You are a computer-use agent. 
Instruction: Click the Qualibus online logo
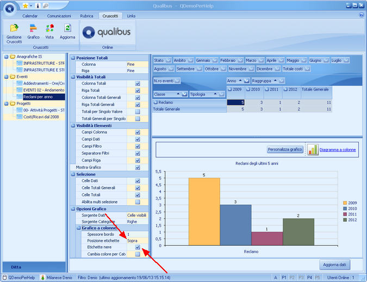pos(107,32)
